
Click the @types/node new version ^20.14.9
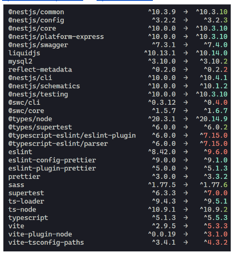click(x=212, y=119)
